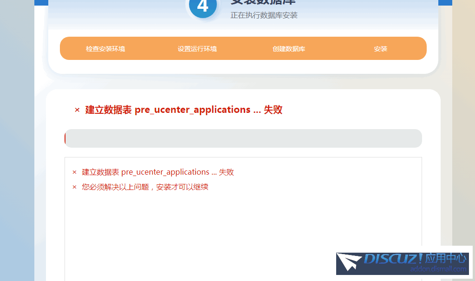Click the white paper plane Discuz logo
The height and width of the screenshot is (281, 475).
(x=349, y=262)
